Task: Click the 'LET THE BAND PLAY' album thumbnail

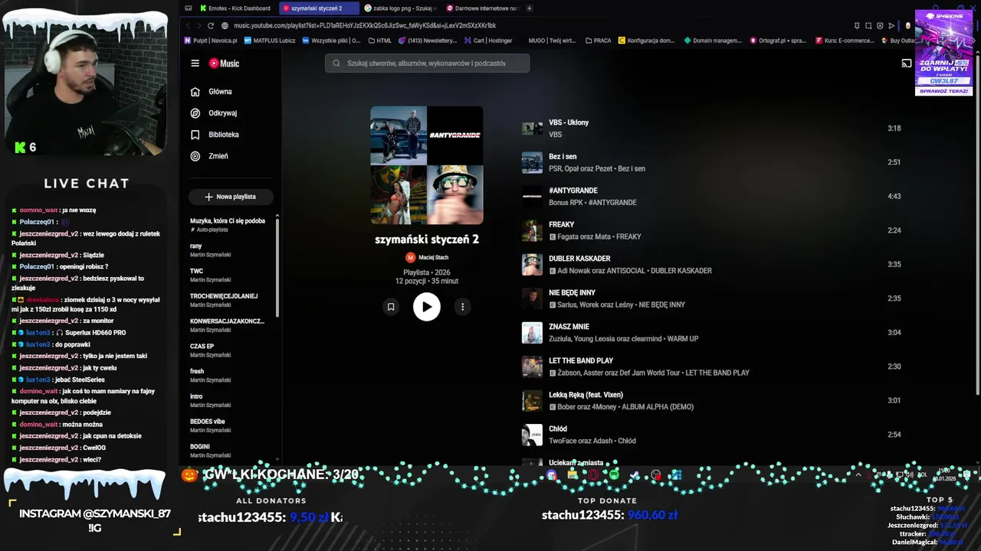Action: [x=532, y=367]
